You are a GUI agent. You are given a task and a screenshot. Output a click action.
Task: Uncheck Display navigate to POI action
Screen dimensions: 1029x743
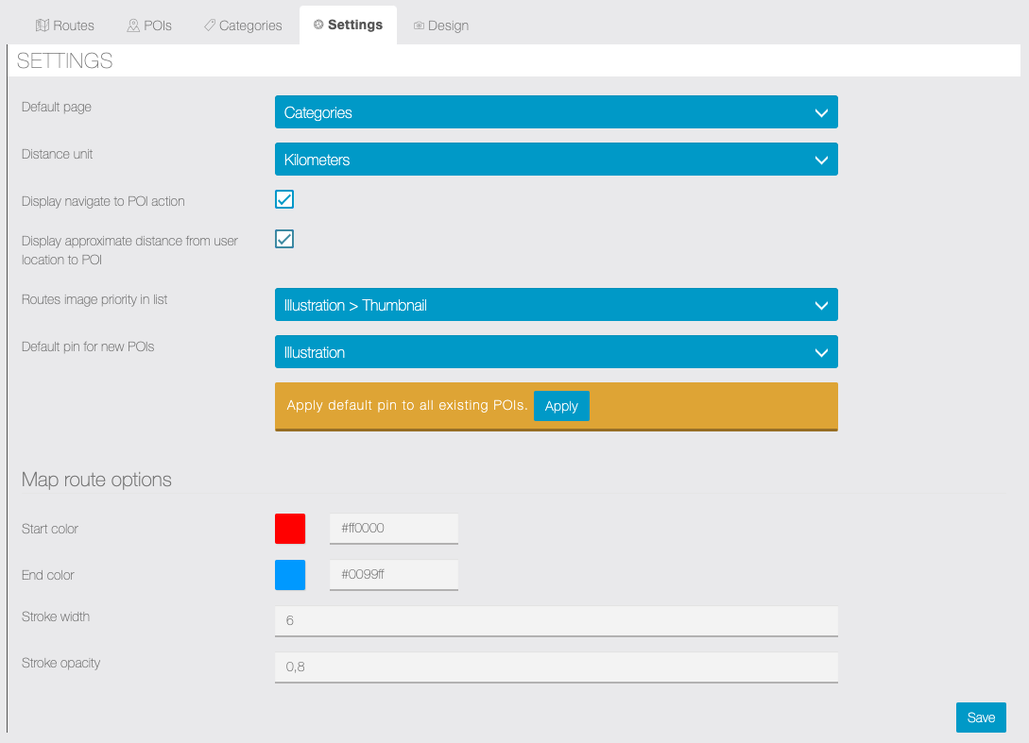tap(284, 199)
